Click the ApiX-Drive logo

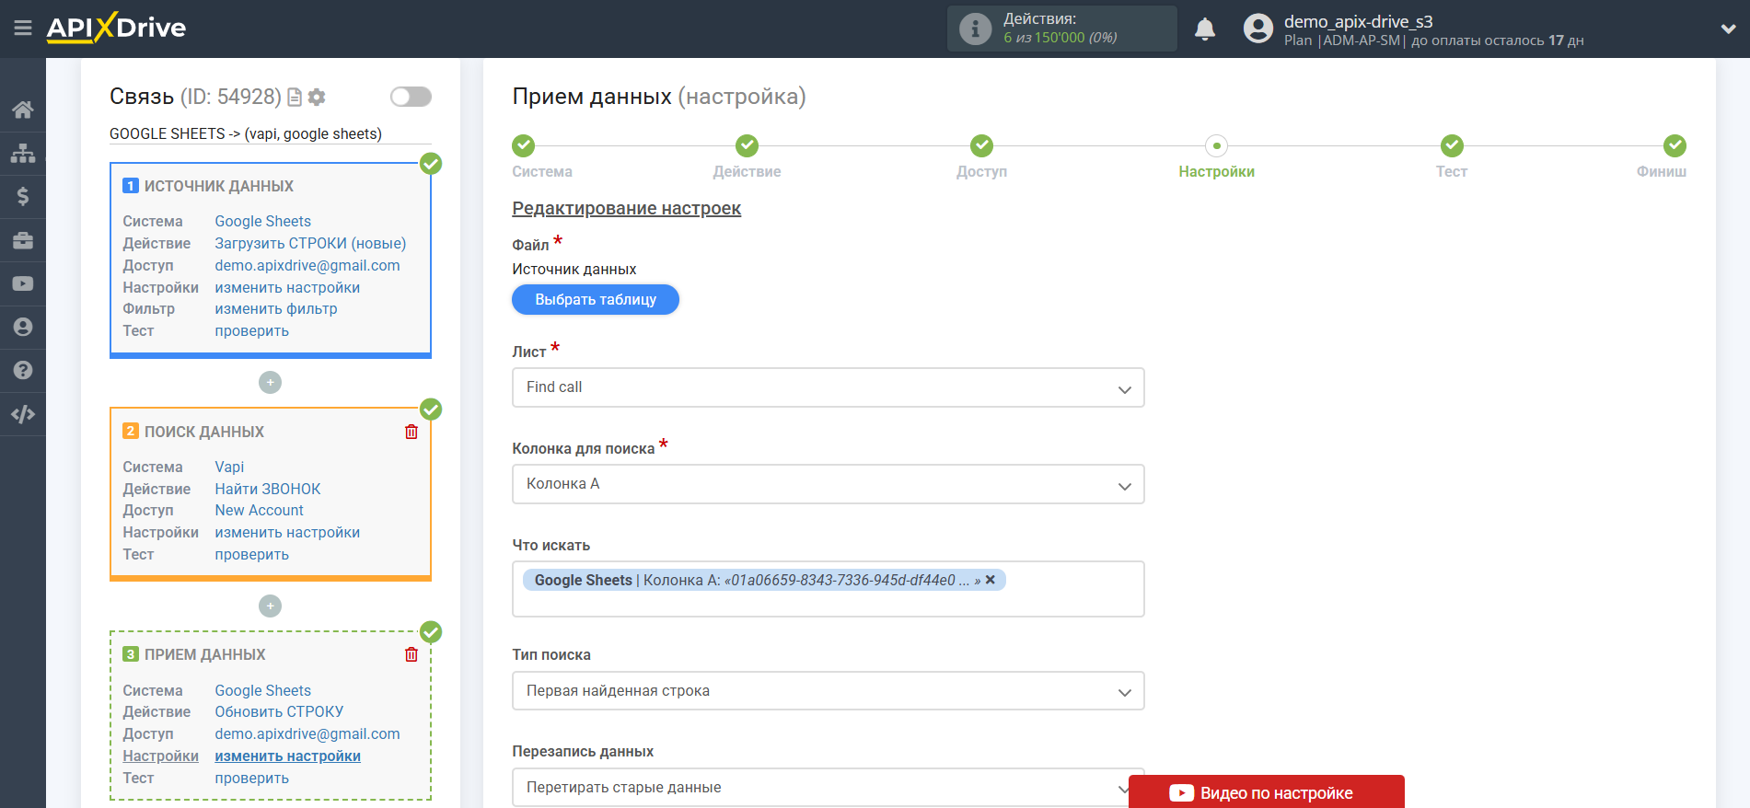tap(116, 28)
